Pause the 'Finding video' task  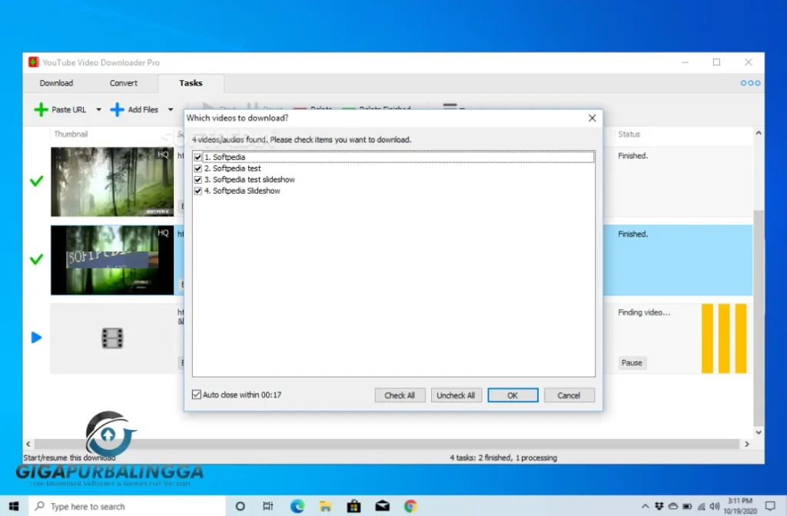point(632,362)
